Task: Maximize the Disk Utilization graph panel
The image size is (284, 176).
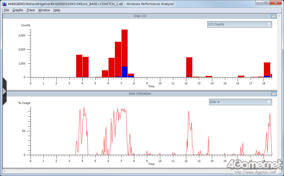Action: pos(274,94)
